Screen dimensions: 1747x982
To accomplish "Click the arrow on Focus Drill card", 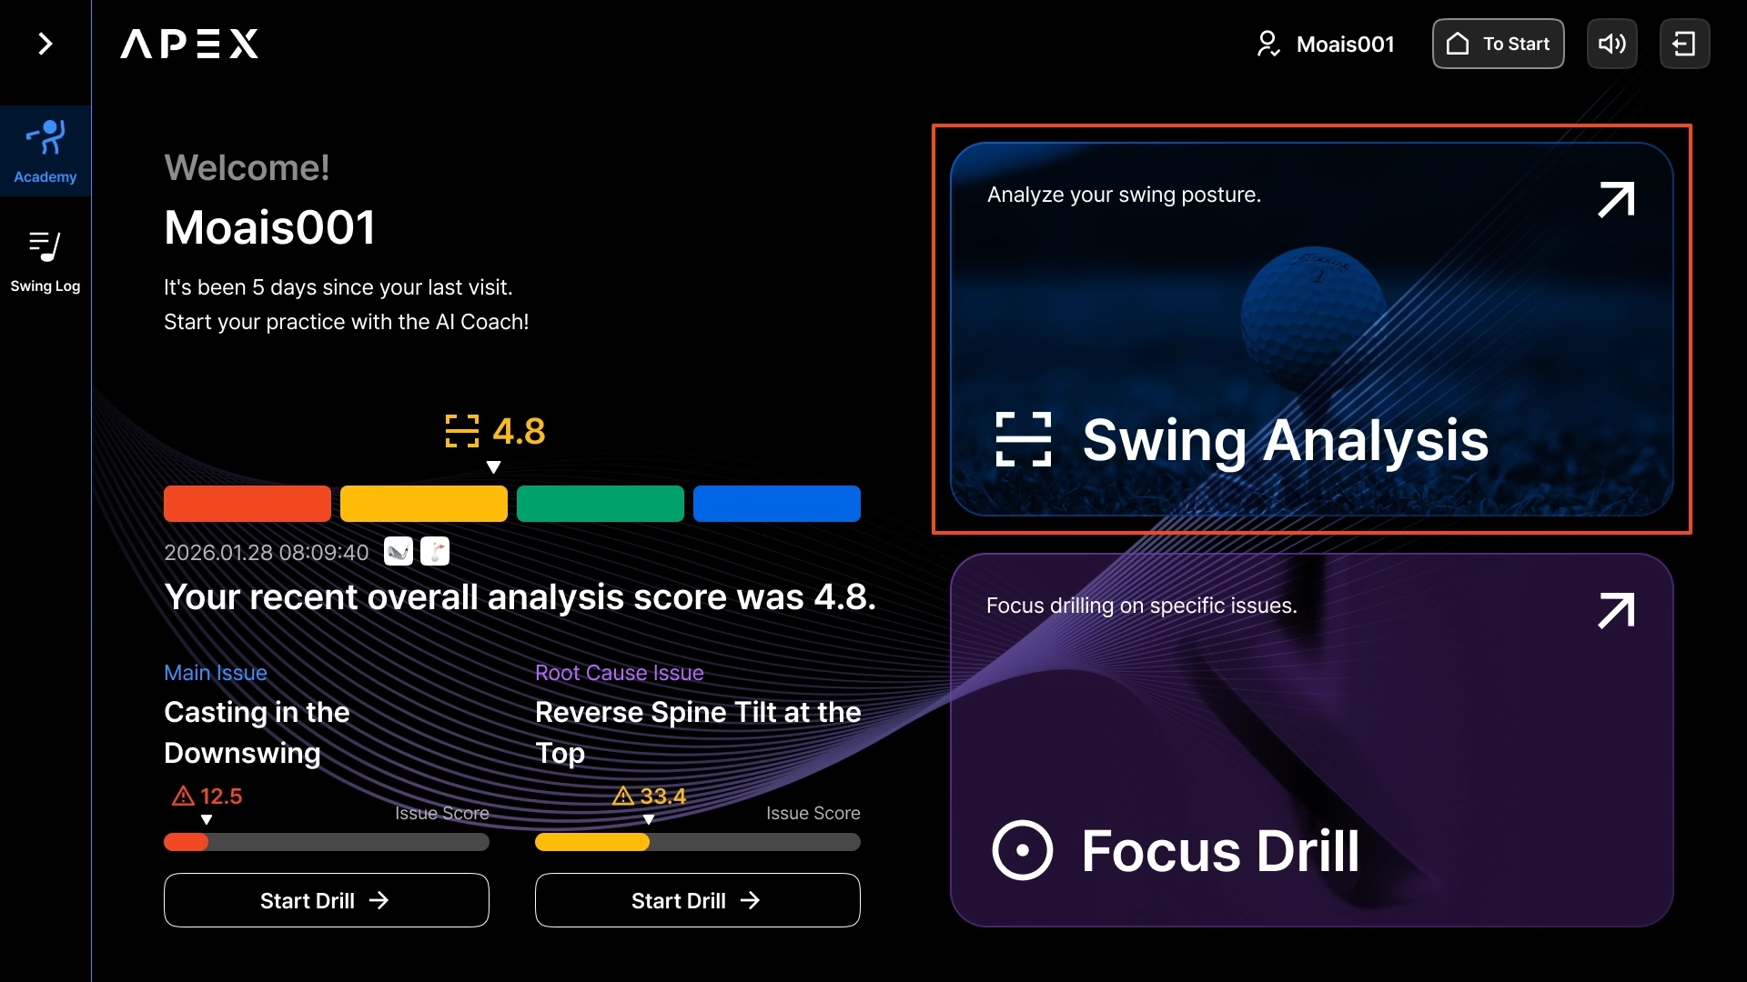I will point(1616,611).
